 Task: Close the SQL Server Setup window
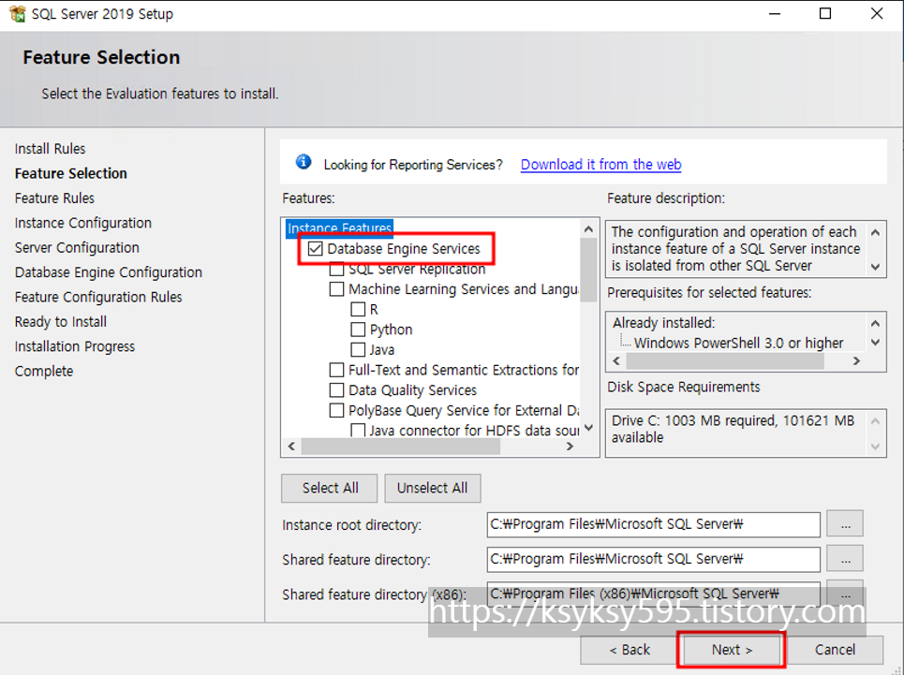click(876, 13)
